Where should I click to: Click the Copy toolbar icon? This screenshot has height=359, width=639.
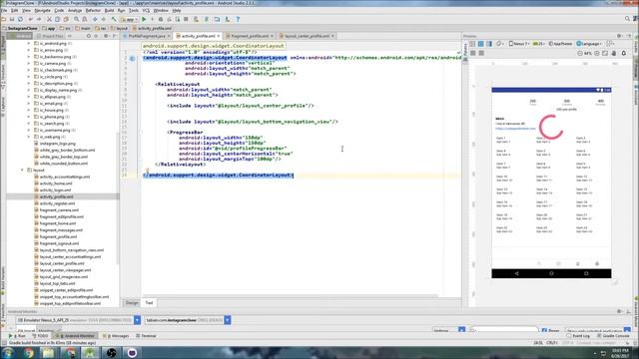coord(58,19)
